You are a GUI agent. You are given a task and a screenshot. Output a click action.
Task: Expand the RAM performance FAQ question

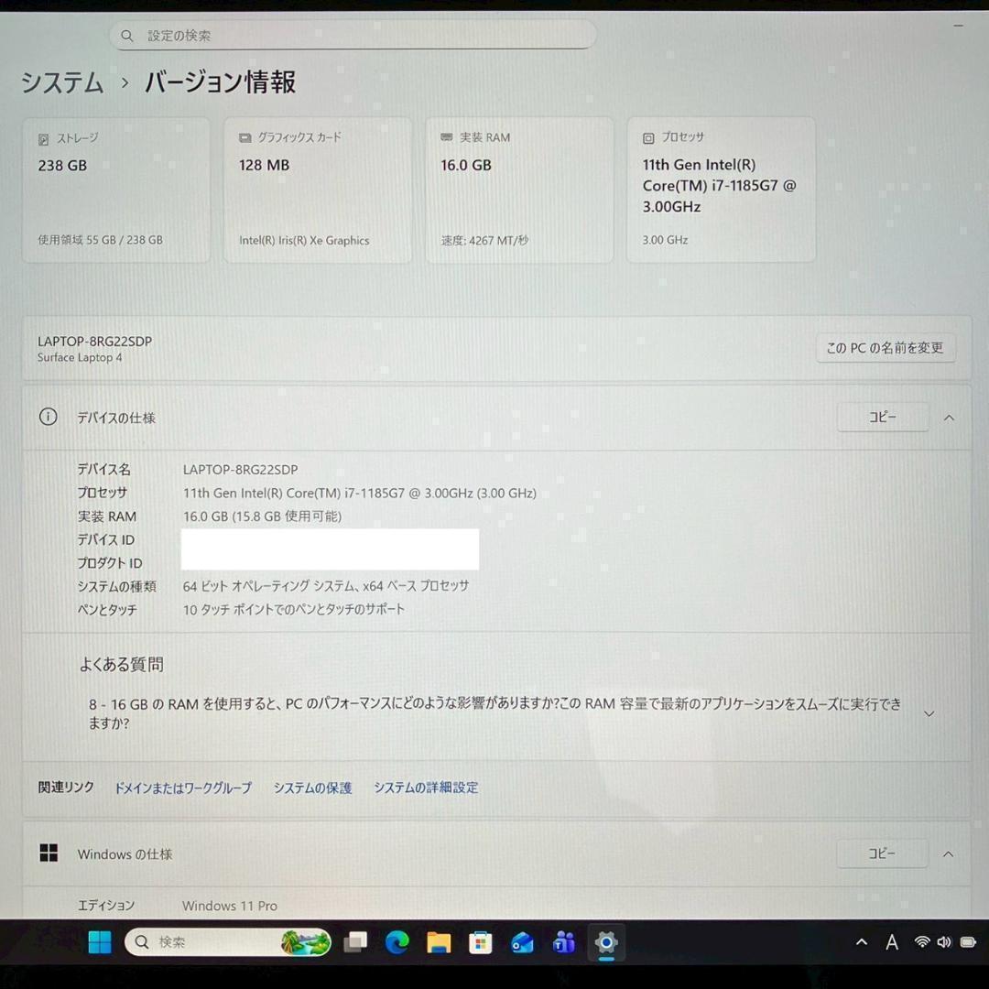tap(929, 712)
